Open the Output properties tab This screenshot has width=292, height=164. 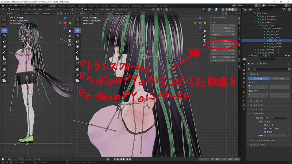pyautogui.click(x=244, y=74)
